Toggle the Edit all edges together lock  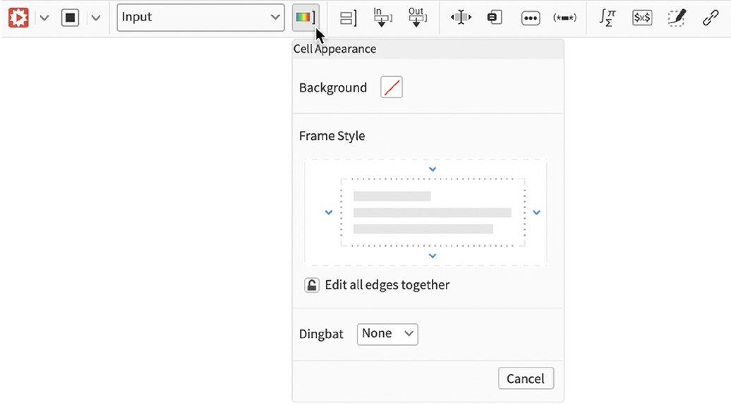coord(311,285)
